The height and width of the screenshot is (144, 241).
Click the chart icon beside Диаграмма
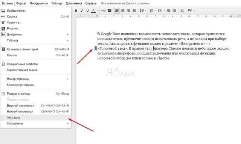(3, 34)
